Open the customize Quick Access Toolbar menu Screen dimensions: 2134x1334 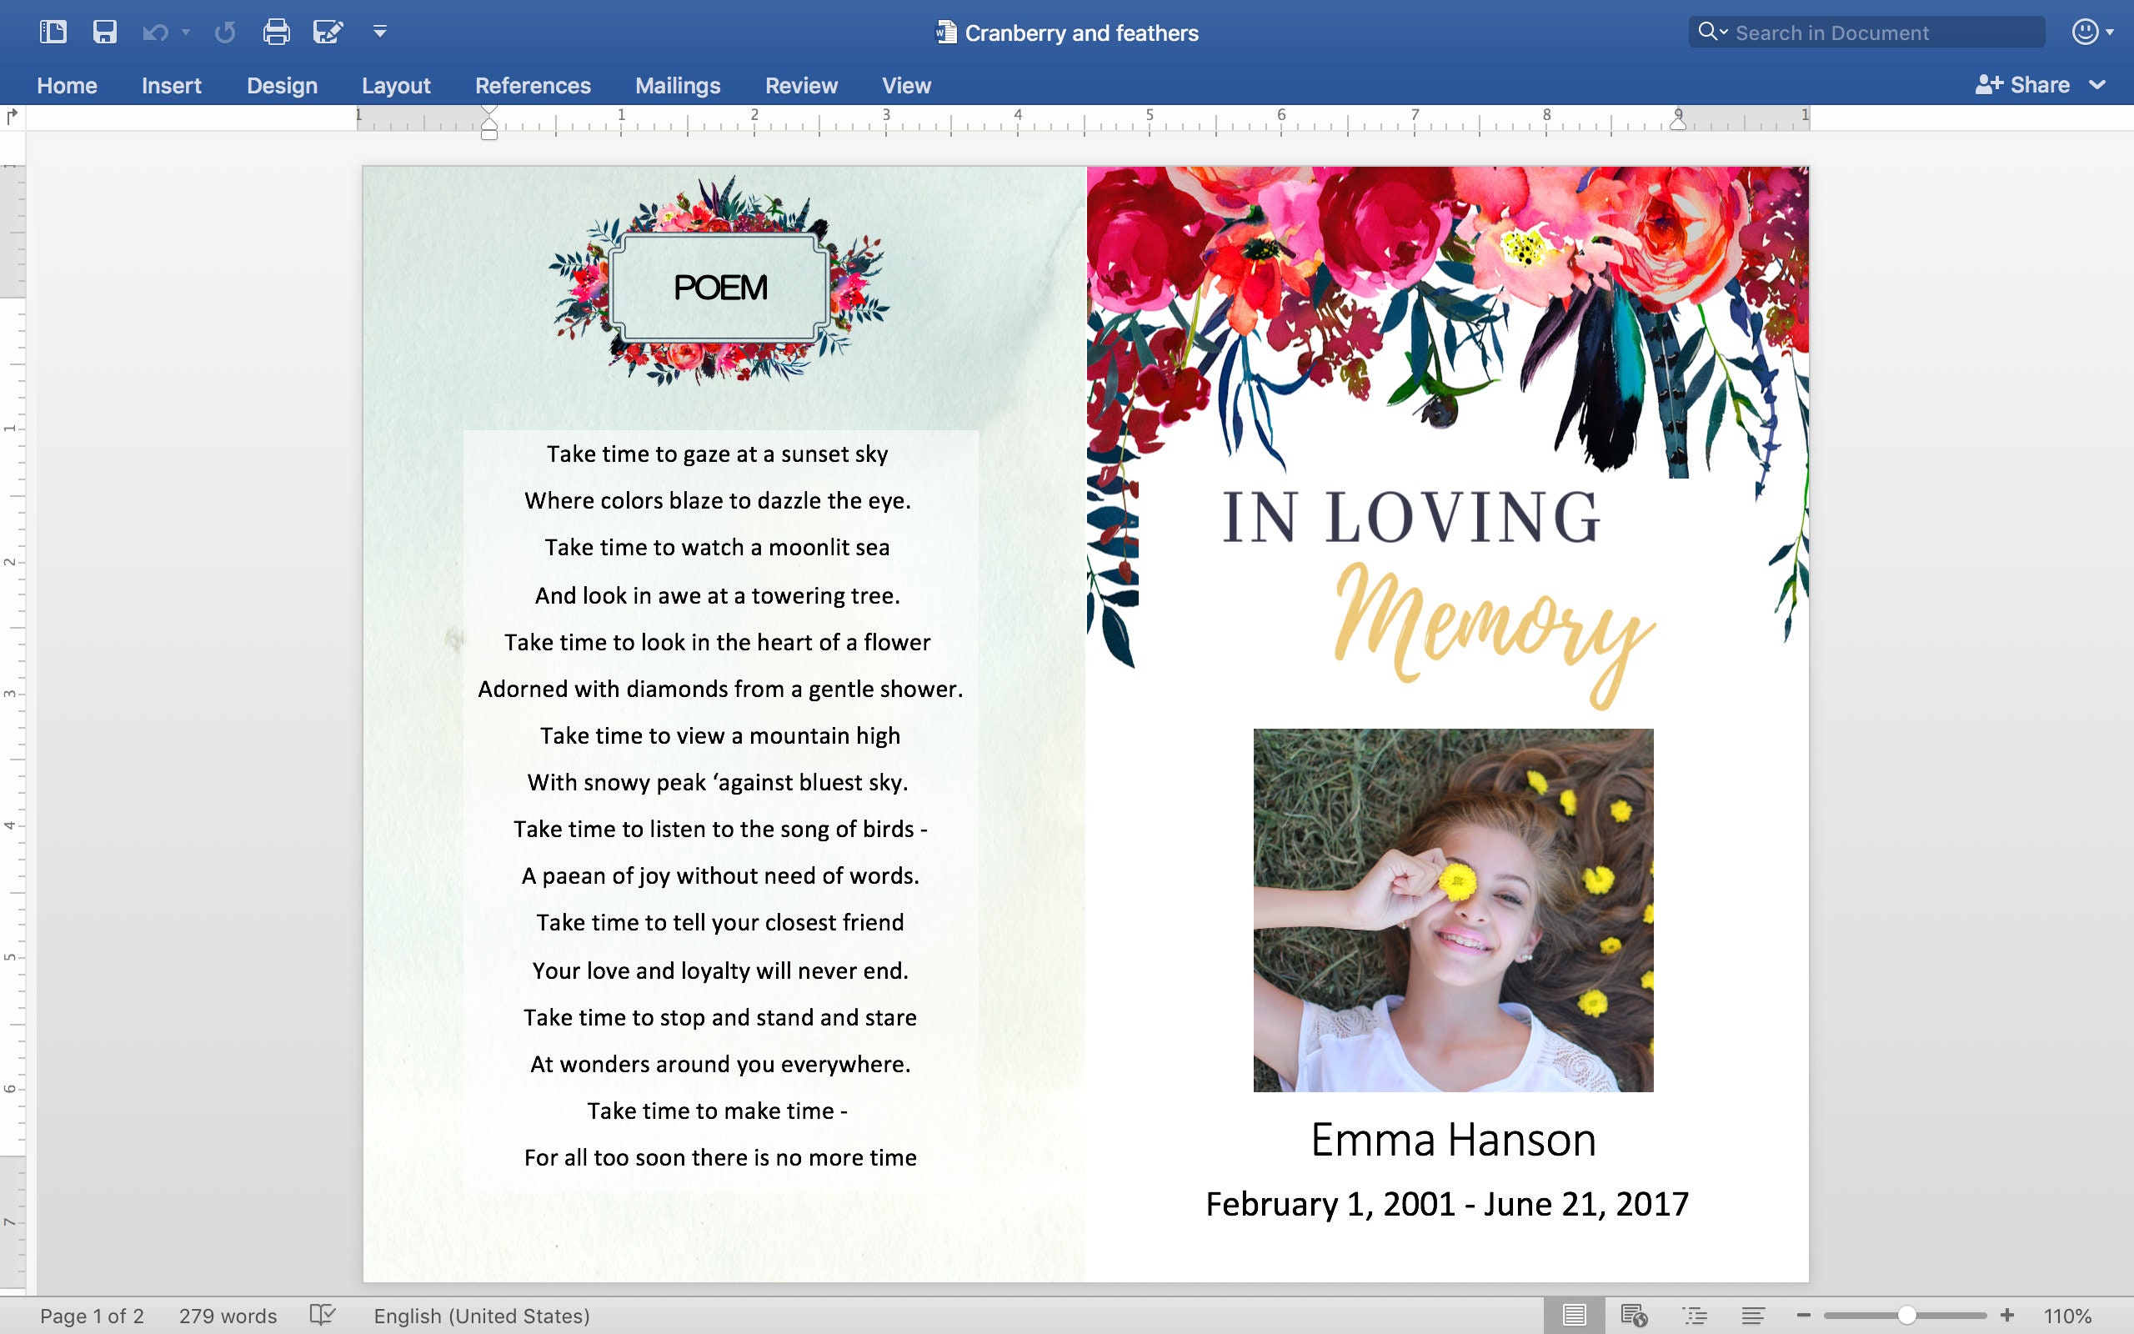click(379, 31)
